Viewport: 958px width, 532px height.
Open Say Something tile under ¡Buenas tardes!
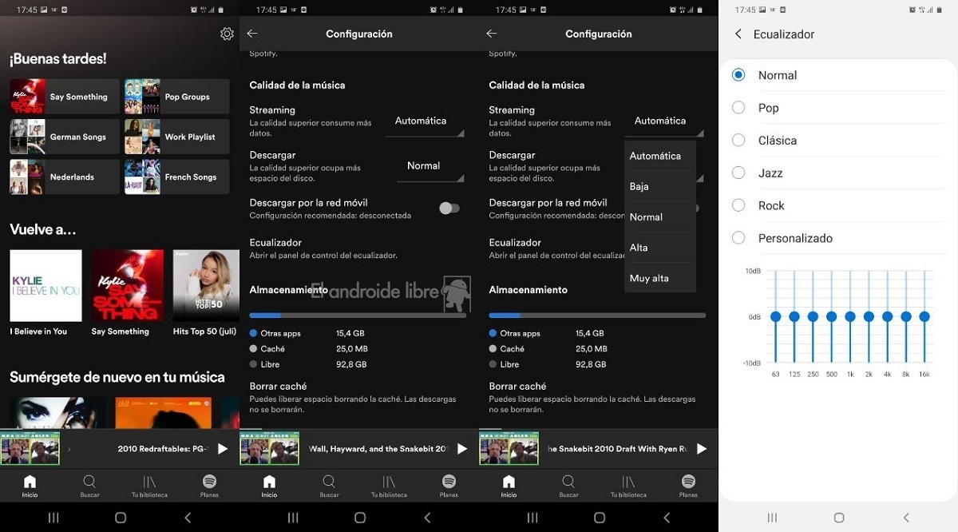point(65,97)
